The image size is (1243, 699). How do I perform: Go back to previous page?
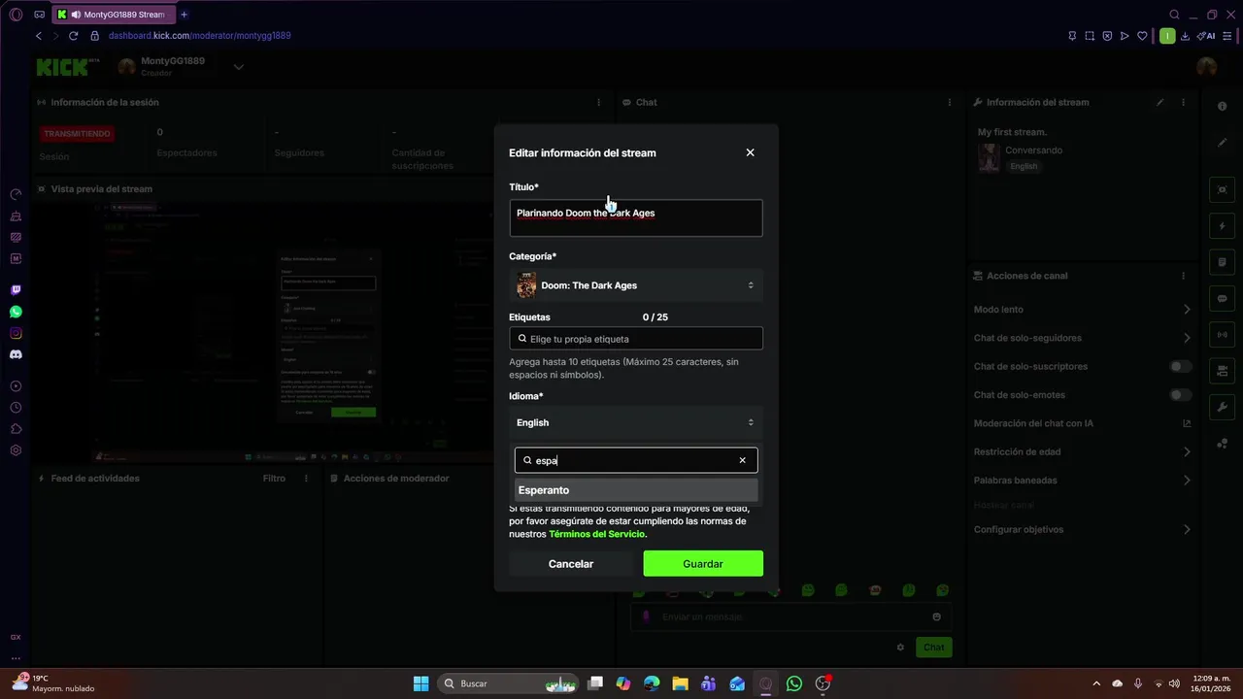click(39, 36)
